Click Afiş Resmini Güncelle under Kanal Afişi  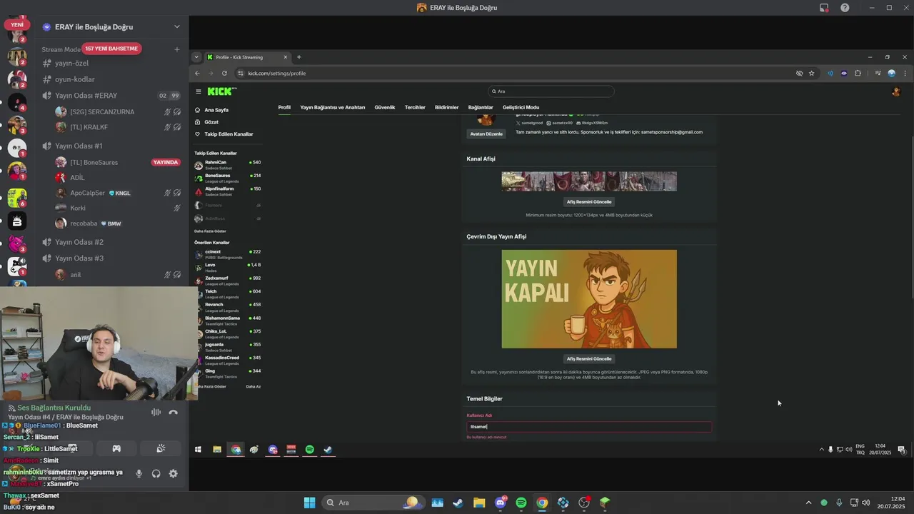point(589,202)
